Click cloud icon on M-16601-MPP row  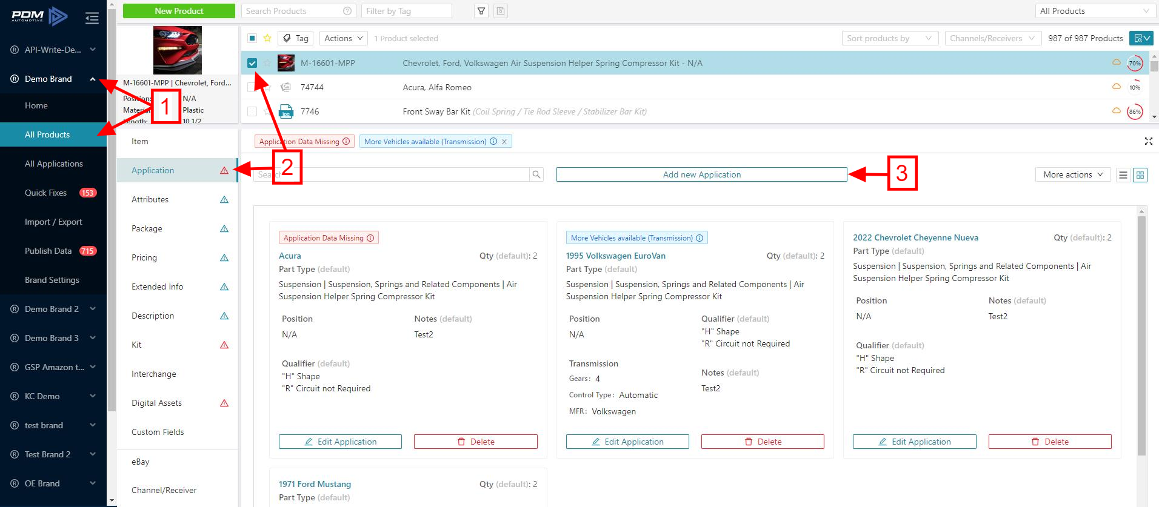1116,62
